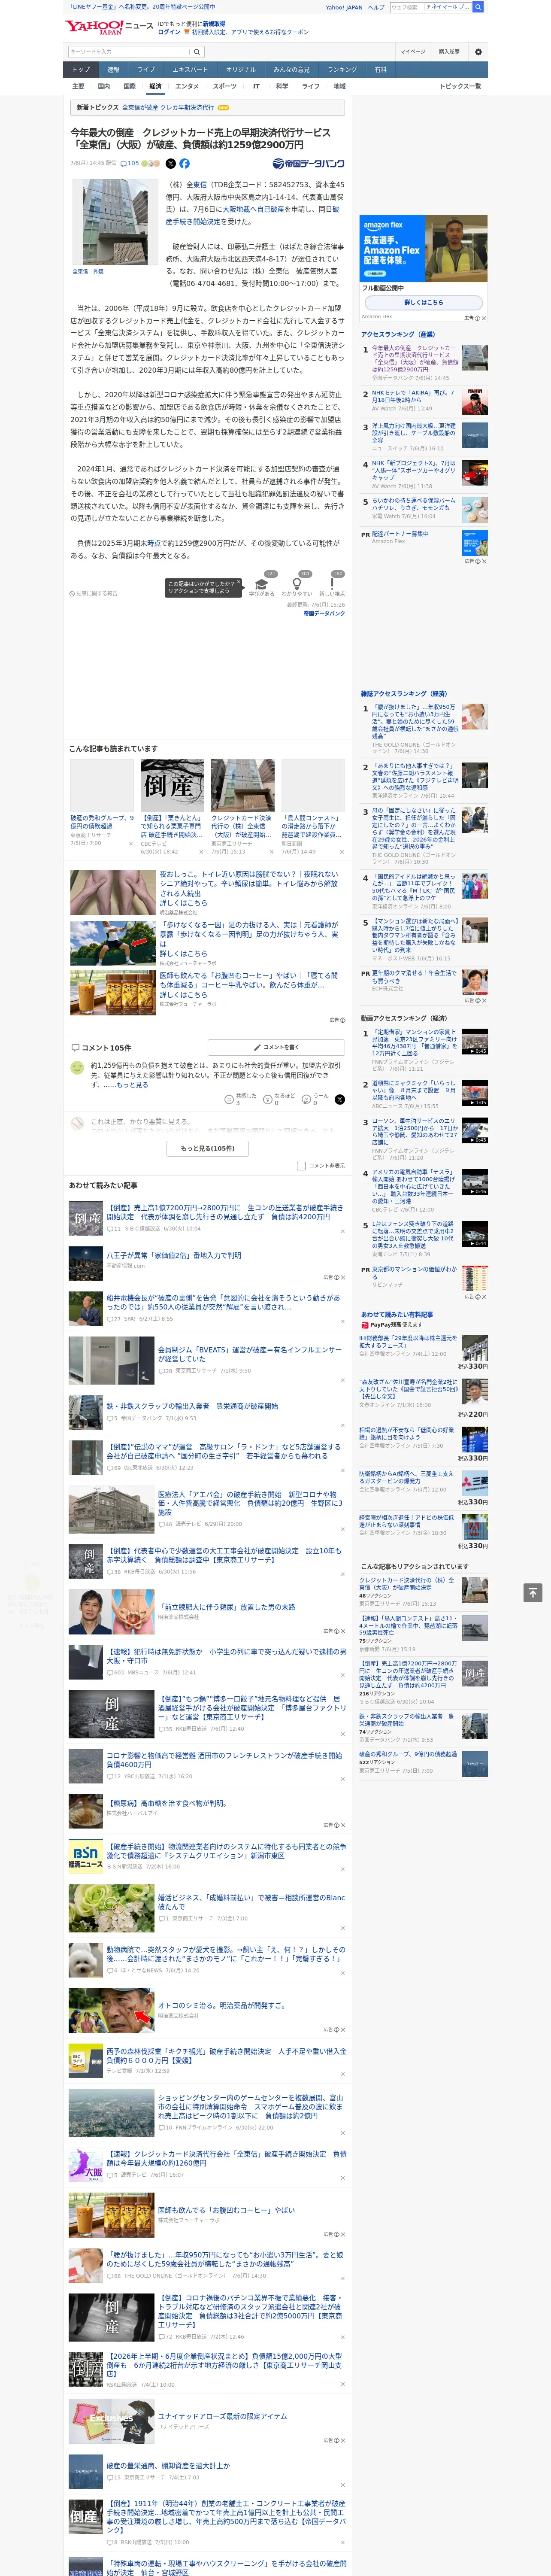The width and height of the screenshot is (551, 2576).
Task: Click the blue web search magnifier button
Action: [478, 7]
